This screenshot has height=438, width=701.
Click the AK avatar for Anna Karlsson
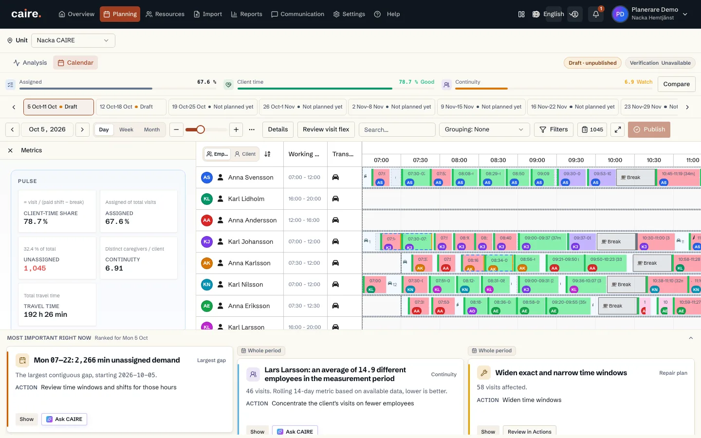(x=207, y=263)
